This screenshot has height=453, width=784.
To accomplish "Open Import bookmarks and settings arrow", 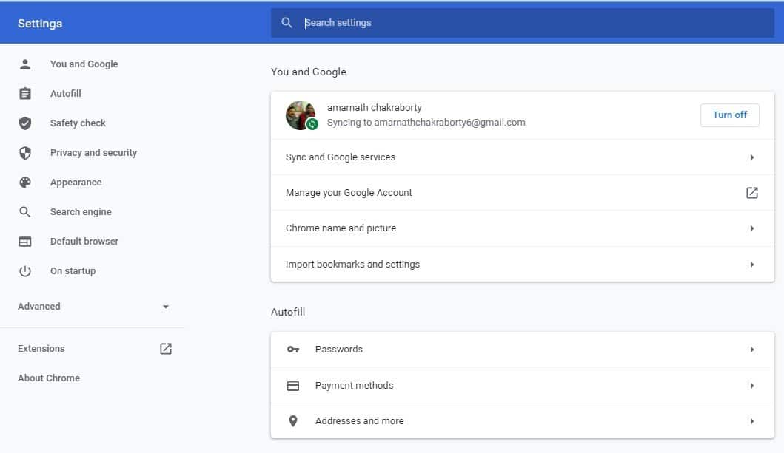I will point(752,264).
